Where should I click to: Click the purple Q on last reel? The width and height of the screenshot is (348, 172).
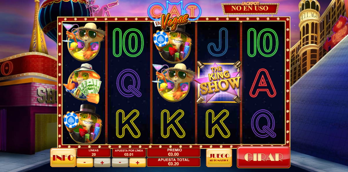pos(264,124)
